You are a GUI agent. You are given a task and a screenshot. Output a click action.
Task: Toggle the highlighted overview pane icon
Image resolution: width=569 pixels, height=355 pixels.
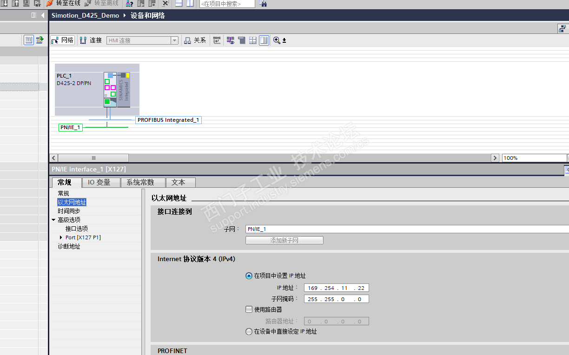point(264,40)
